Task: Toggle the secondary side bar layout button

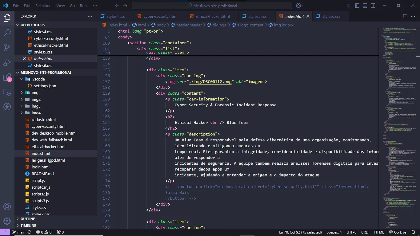Action: coord(373,6)
